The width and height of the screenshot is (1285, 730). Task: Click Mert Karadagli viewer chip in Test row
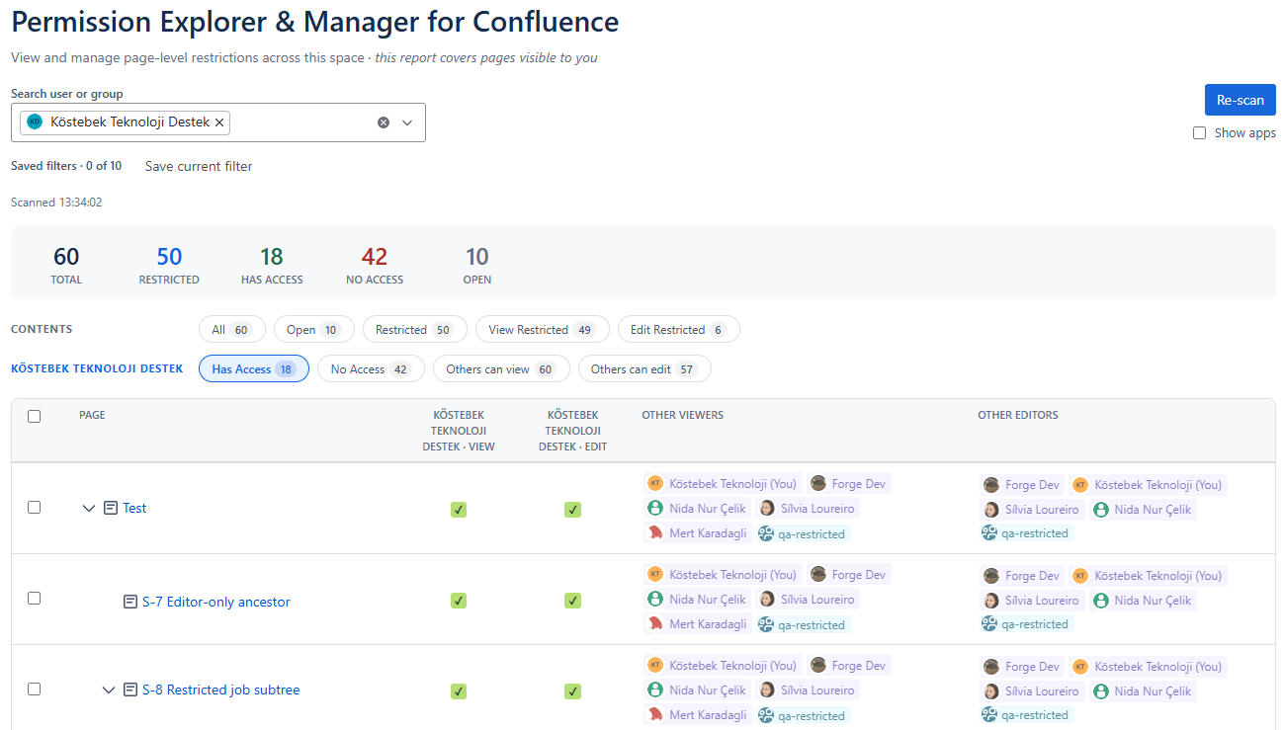point(698,533)
